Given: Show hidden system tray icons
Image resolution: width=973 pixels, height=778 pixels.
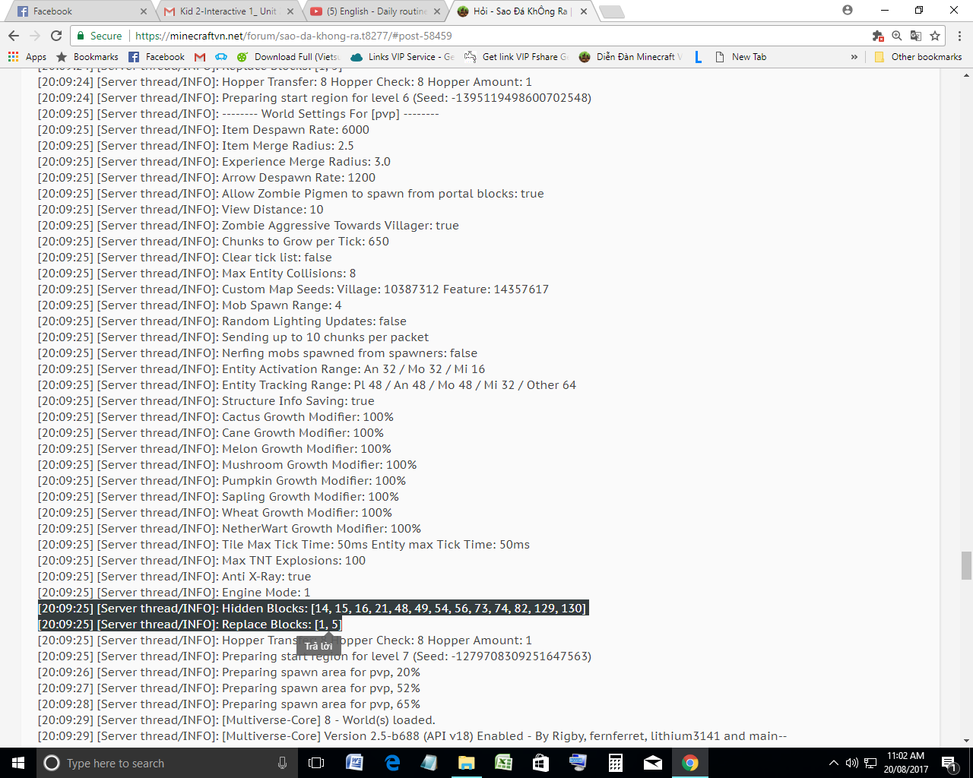Looking at the screenshot, I should click(833, 763).
